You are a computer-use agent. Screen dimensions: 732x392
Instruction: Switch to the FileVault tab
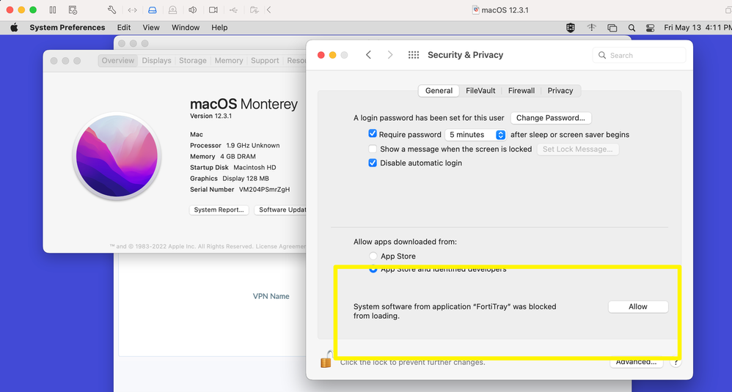click(x=480, y=90)
